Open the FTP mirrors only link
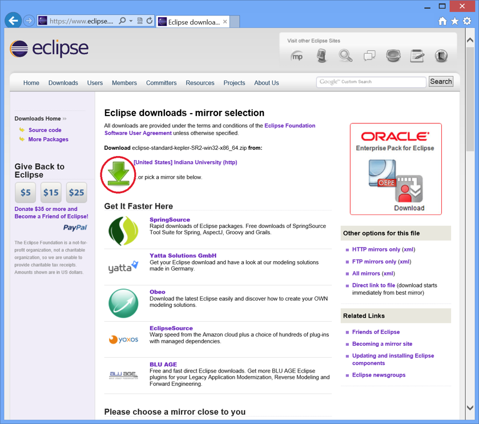The width and height of the screenshot is (479, 424). (374, 262)
